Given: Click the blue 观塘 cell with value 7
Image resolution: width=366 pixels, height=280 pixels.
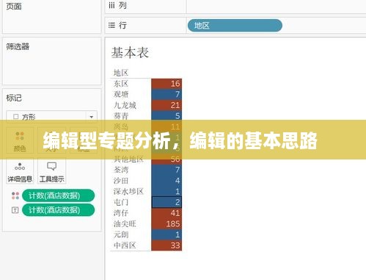Looking at the screenshot, I should coord(166,94).
